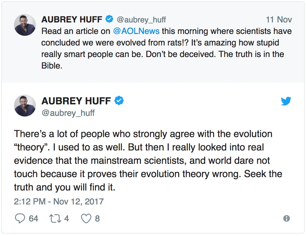
Task: Click the AUBREY HUFF name in the main tweet
Action: coord(76,101)
